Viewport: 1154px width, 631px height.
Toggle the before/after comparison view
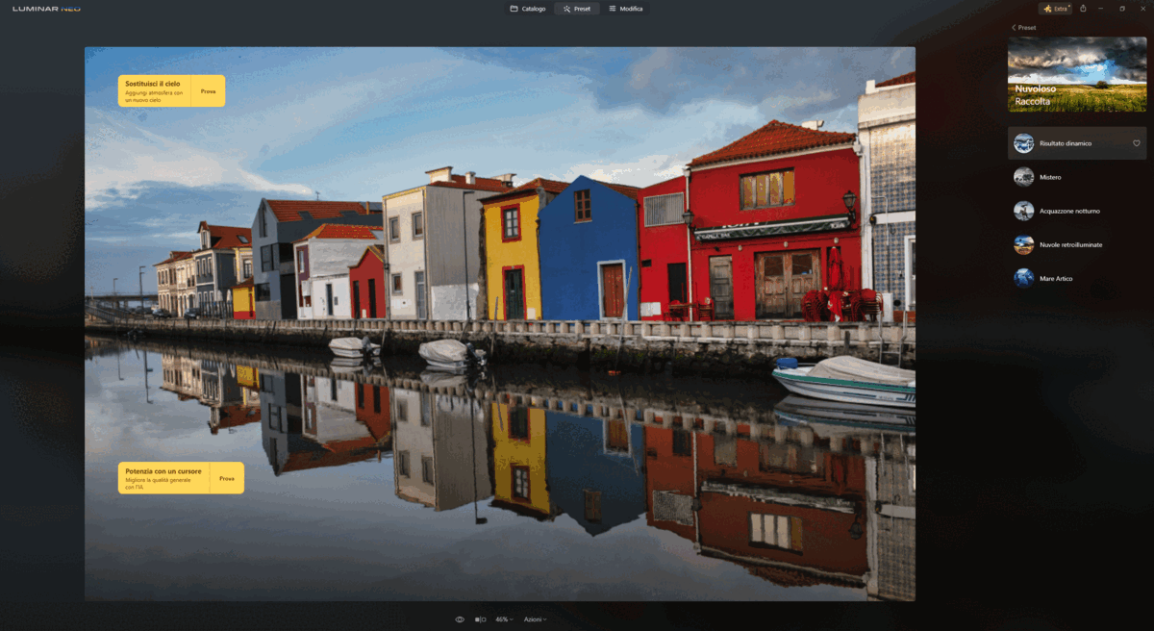click(x=480, y=619)
